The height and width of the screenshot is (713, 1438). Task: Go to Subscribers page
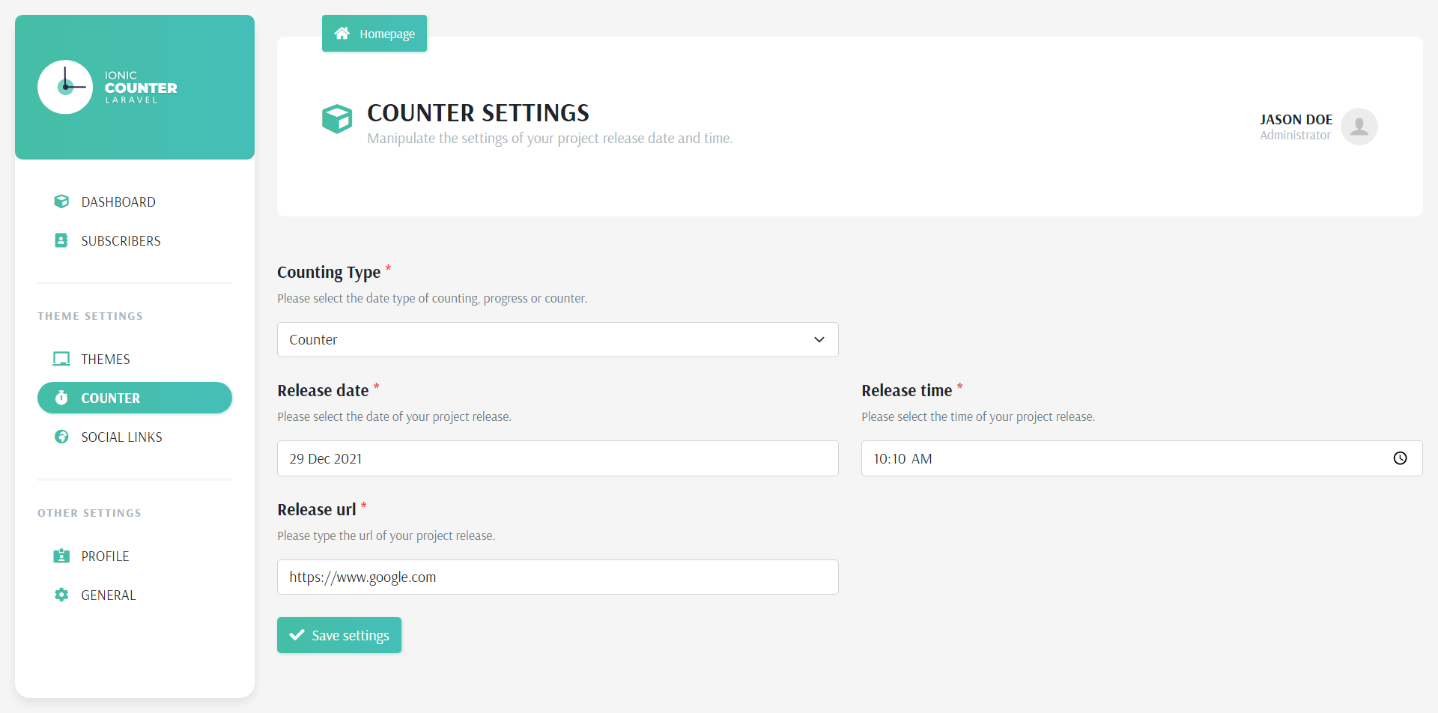coord(135,240)
